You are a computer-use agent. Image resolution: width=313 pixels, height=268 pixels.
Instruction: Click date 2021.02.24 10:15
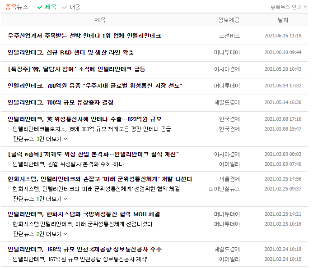pyautogui.click(x=283, y=259)
